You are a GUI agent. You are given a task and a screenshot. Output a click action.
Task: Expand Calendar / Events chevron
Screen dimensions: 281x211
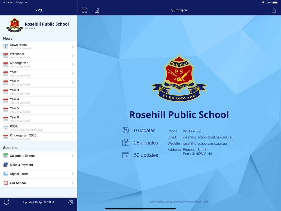[x=73, y=156]
